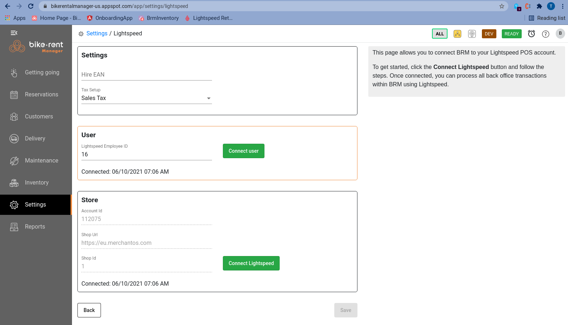Viewport: 568px width, 325px height.
Task: Open the Customers people icon
Action: click(x=14, y=117)
